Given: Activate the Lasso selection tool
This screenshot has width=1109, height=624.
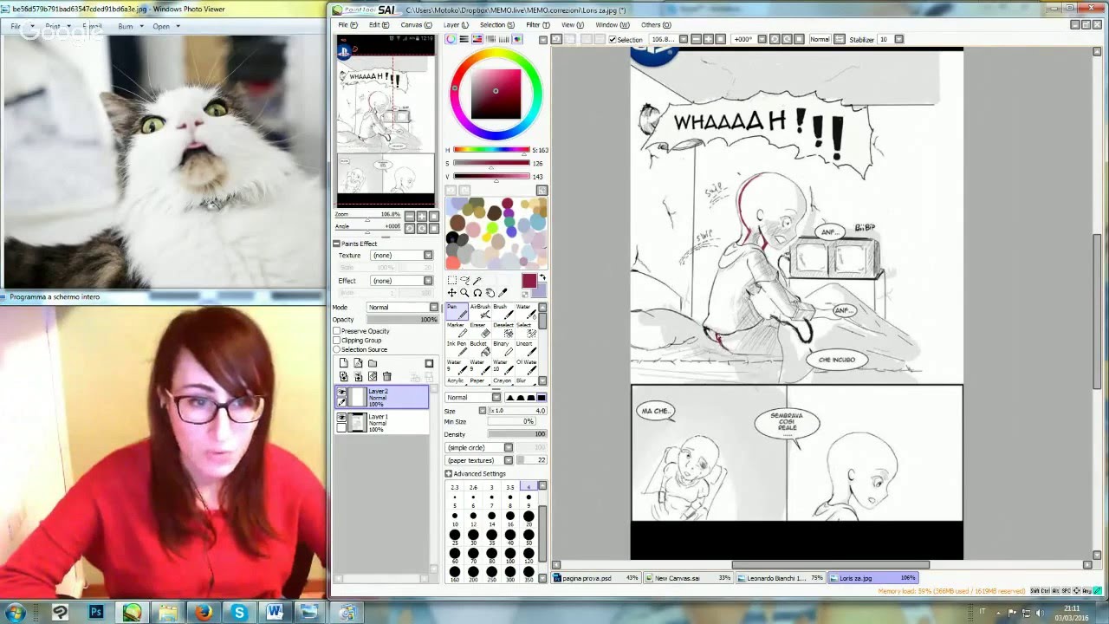Looking at the screenshot, I should click(x=465, y=280).
